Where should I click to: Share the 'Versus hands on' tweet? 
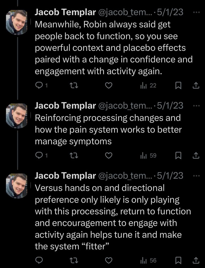click(x=196, y=260)
